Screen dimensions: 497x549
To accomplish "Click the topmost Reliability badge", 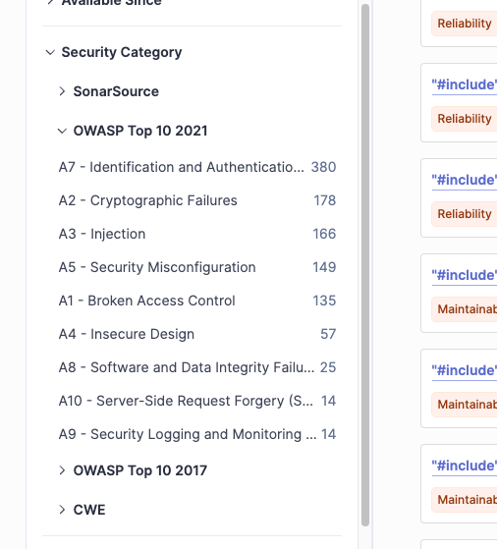I will (464, 24).
